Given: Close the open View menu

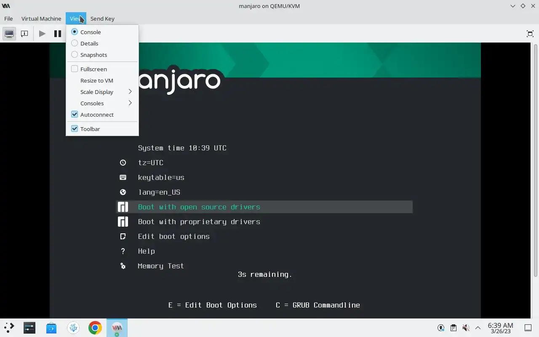Looking at the screenshot, I should tap(76, 19).
